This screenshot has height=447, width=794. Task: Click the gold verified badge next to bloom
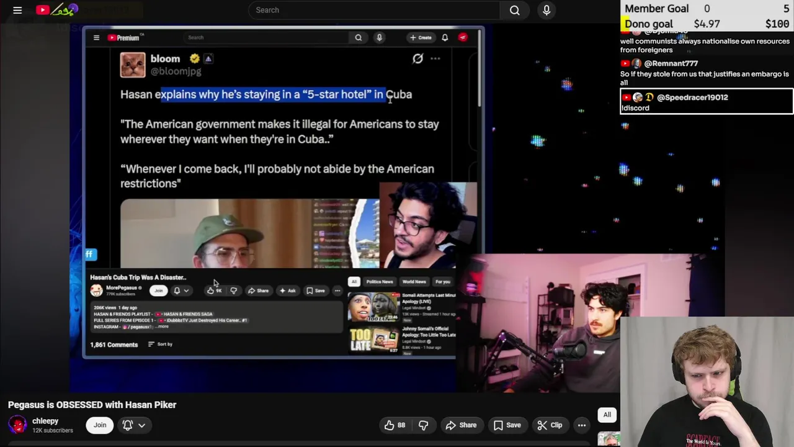(195, 59)
